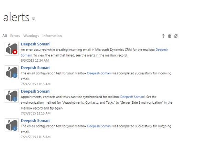Screen dimensions: 207x147
Task: Switch to the Warnings filter
Action: [31, 36]
